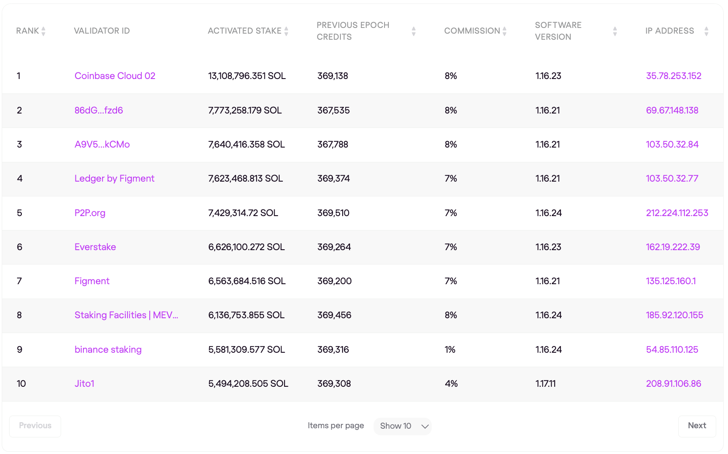Click the disabled Previous button
728x454 pixels.
[35, 426]
